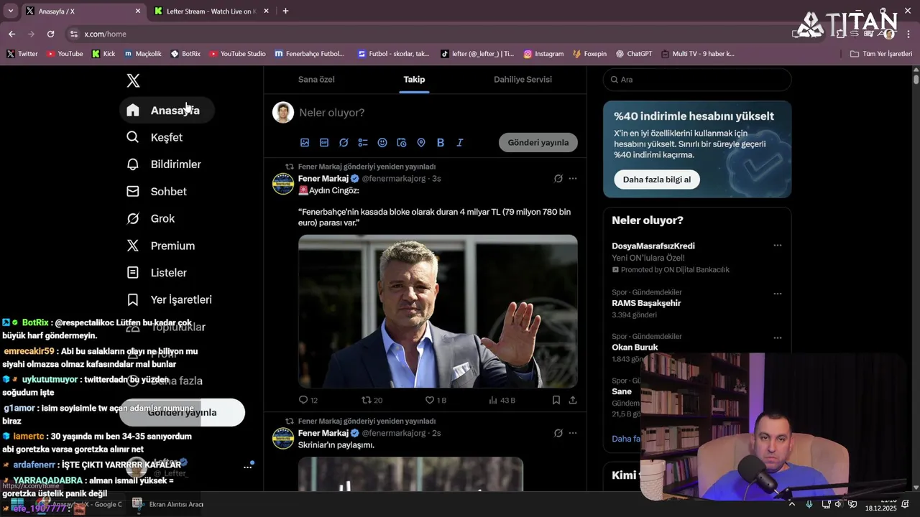Open Fener Markaj profile on Skriniar post
The width and height of the screenshot is (920, 517).
(323, 433)
